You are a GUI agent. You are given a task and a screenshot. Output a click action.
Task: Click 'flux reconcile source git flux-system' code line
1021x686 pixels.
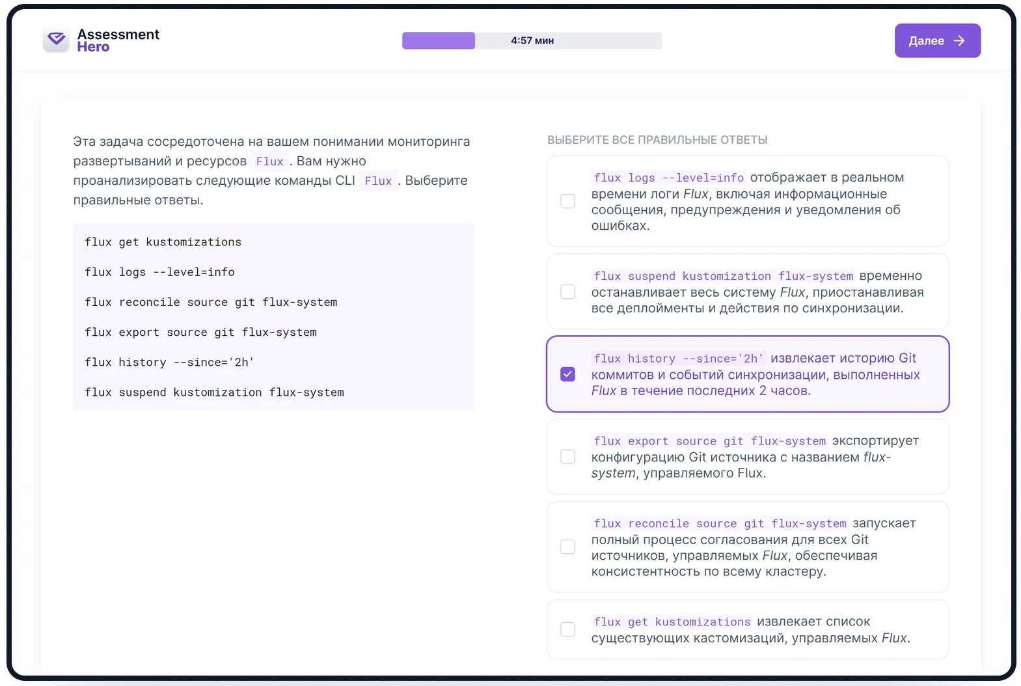[211, 302]
